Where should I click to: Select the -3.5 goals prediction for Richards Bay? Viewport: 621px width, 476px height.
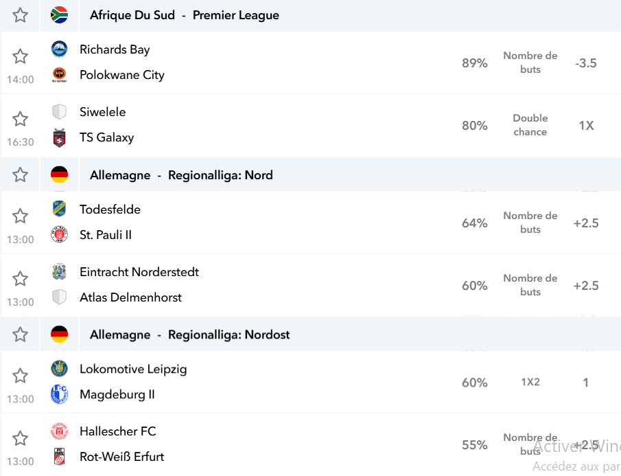tap(586, 63)
